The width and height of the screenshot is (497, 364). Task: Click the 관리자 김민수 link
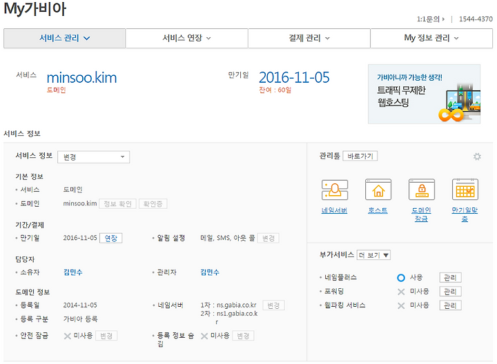click(210, 272)
